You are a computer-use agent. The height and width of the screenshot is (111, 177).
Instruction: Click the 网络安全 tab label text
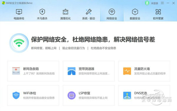pos(112,18)
